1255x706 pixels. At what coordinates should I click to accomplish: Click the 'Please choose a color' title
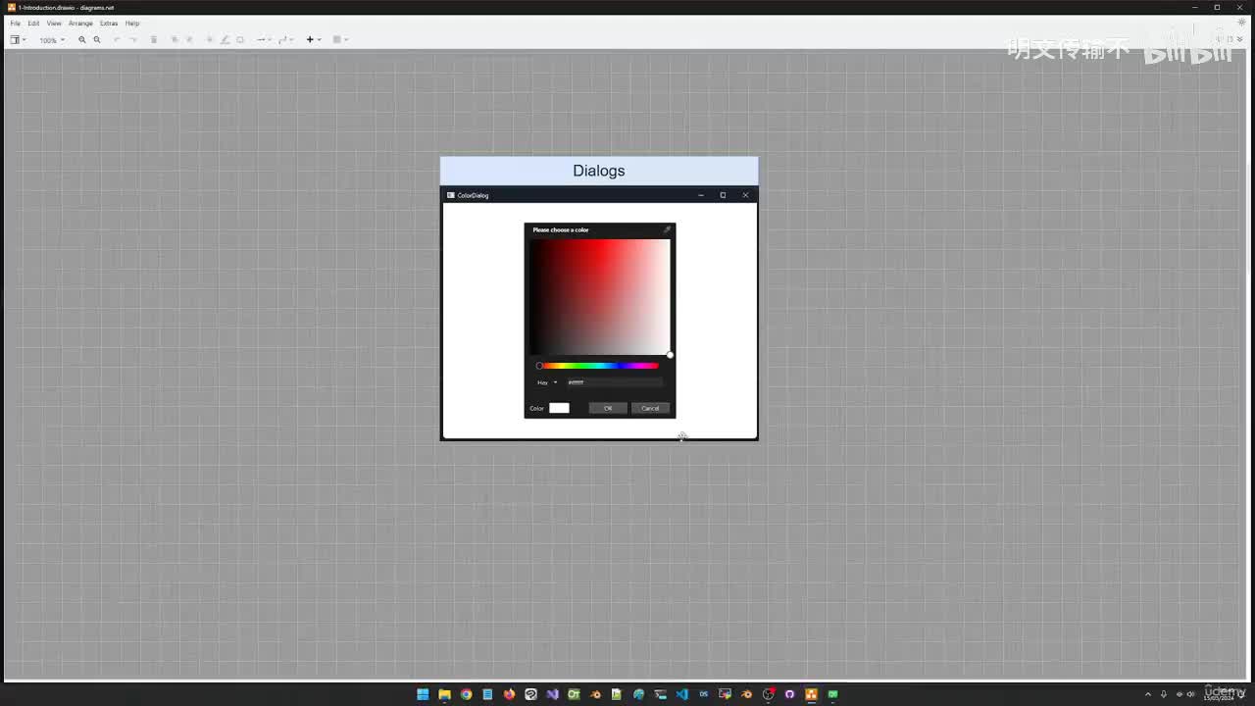pyautogui.click(x=561, y=229)
